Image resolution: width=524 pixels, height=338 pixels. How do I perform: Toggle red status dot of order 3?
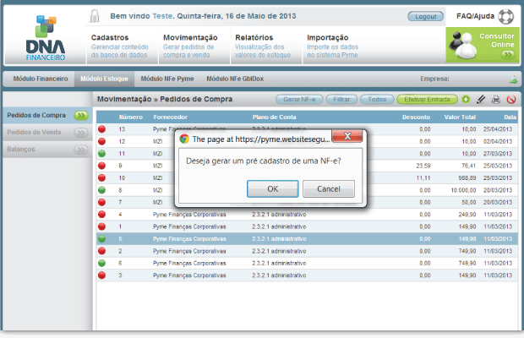pos(102,275)
